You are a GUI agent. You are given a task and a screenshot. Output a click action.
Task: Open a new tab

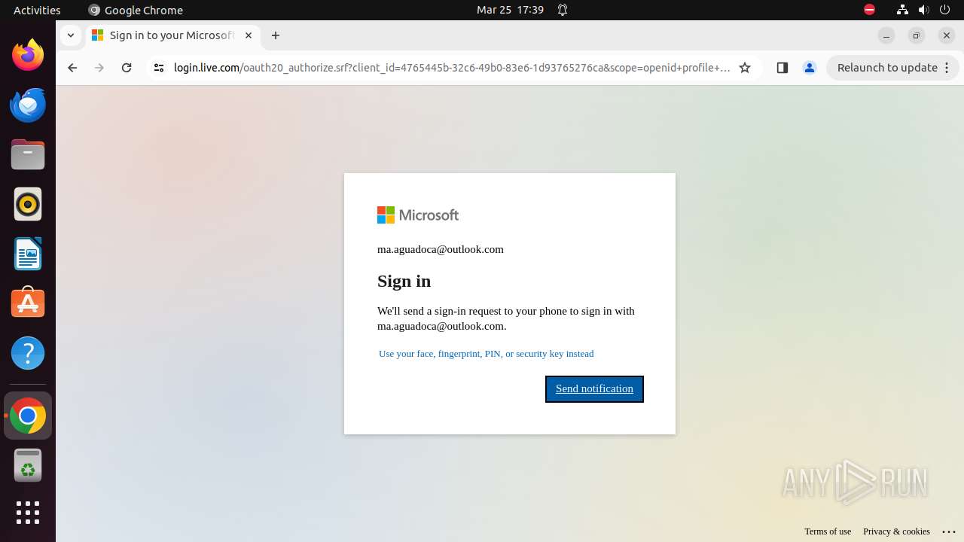tap(276, 35)
